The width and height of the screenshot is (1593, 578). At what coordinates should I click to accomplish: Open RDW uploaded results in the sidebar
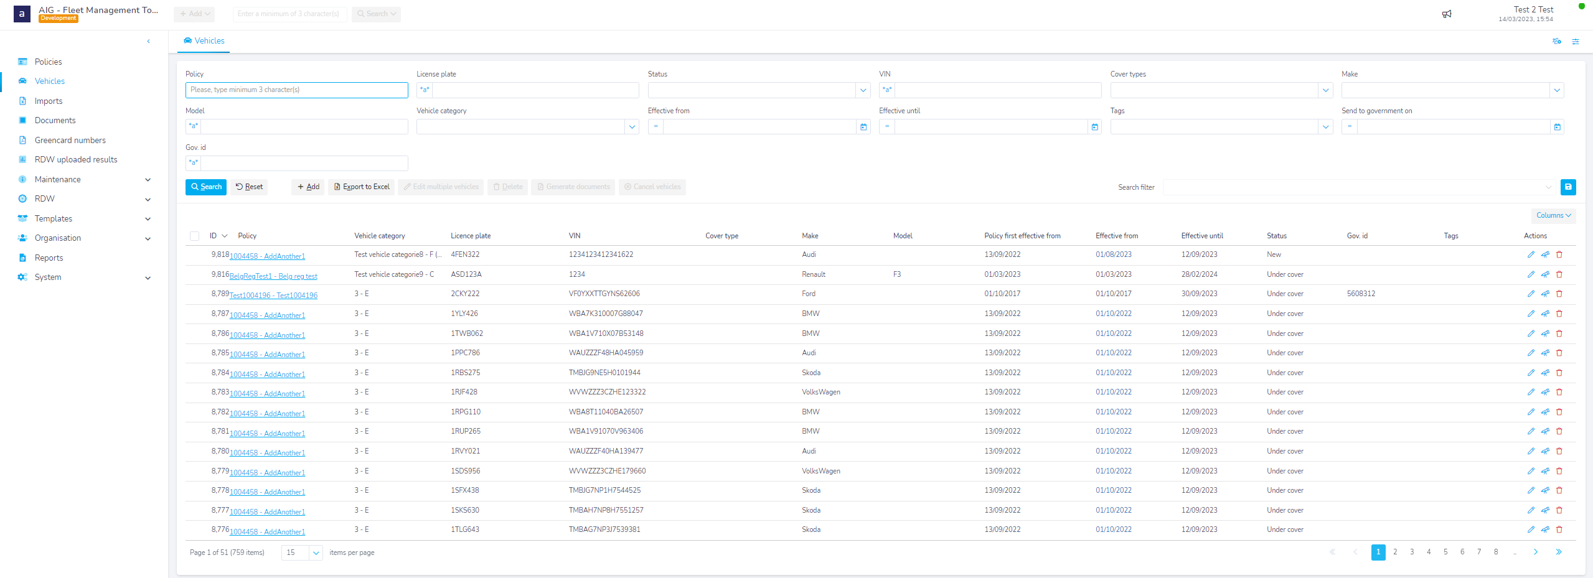76,160
